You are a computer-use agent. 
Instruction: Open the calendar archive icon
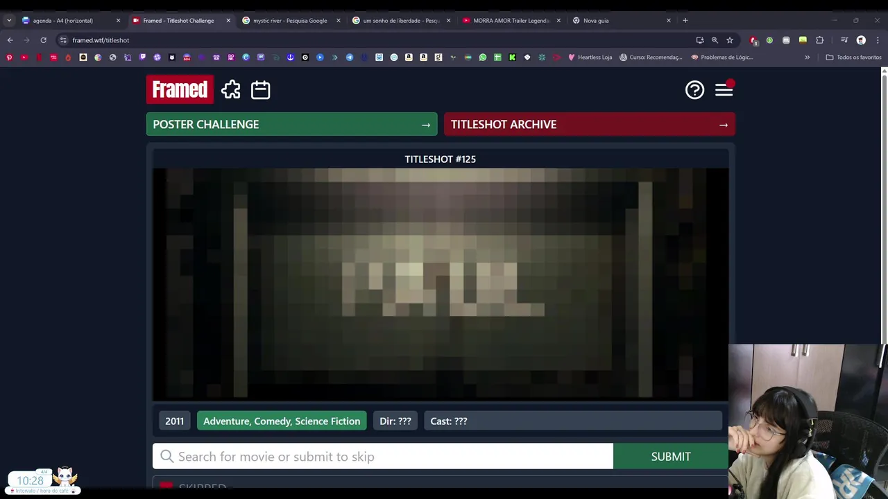coord(261,89)
